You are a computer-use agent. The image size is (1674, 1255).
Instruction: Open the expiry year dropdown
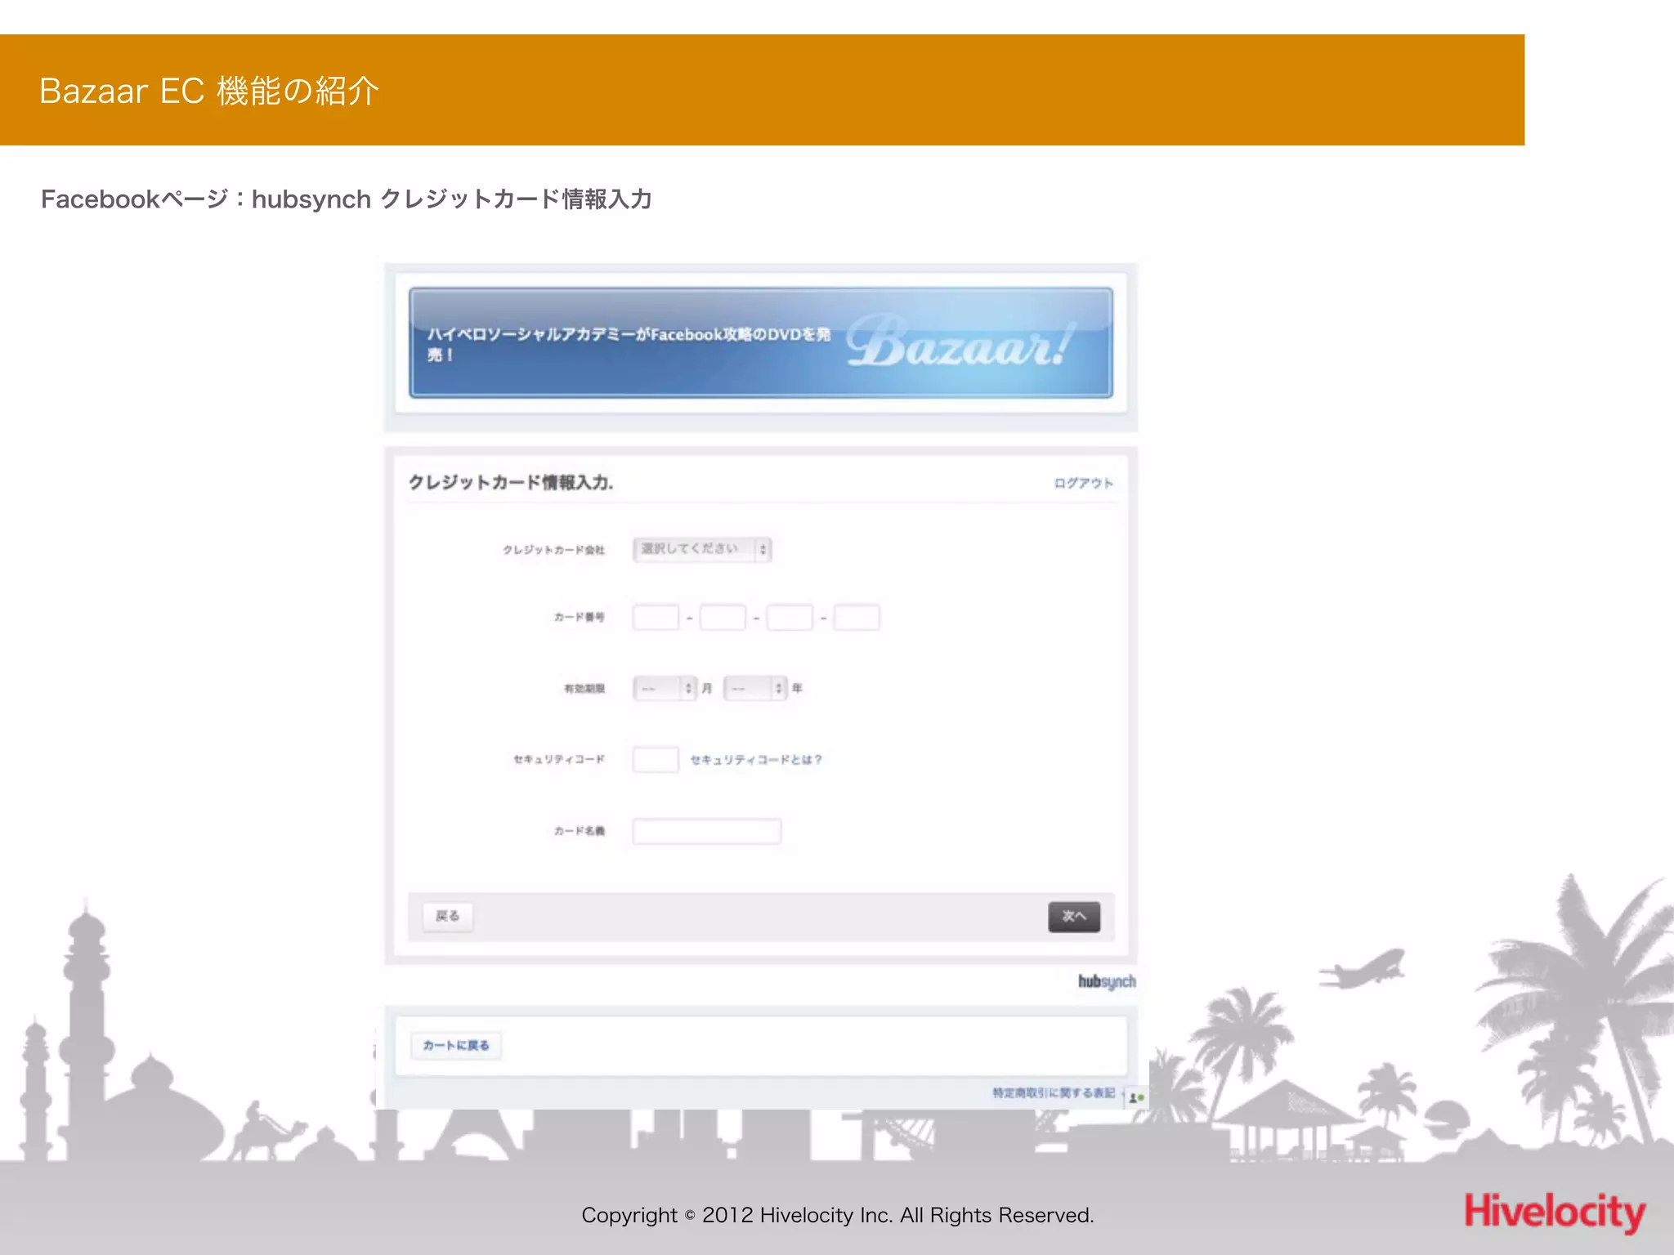pyautogui.click(x=755, y=688)
